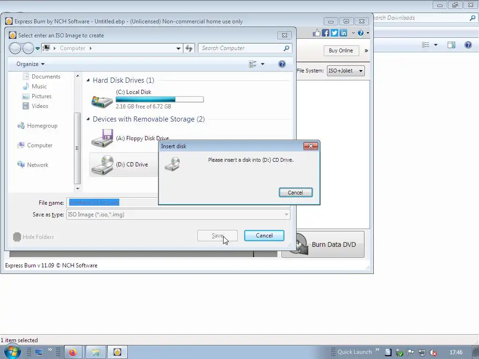The width and height of the screenshot is (479, 359).
Task: Open Videos library in navigation pane
Action: [x=35, y=106]
